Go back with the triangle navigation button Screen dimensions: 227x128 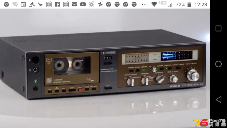tap(218, 100)
